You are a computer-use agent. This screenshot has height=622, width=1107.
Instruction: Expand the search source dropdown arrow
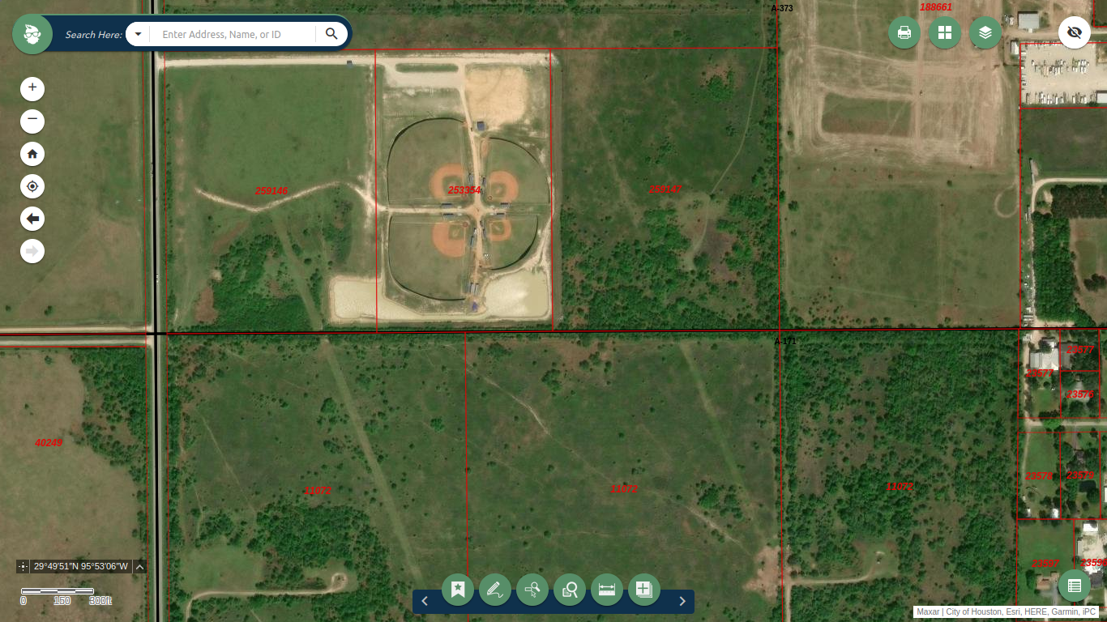[x=139, y=34]
